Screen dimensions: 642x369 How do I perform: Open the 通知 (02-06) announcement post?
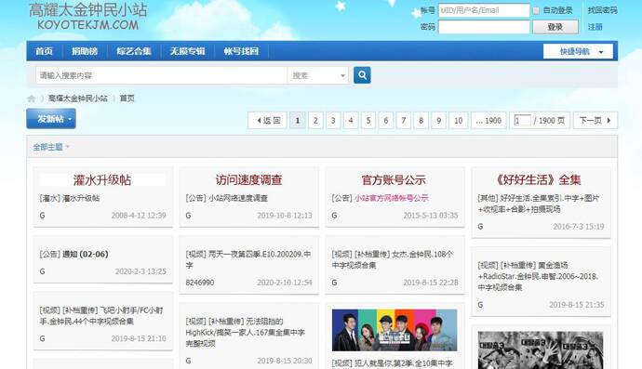[x=86, y=254]
